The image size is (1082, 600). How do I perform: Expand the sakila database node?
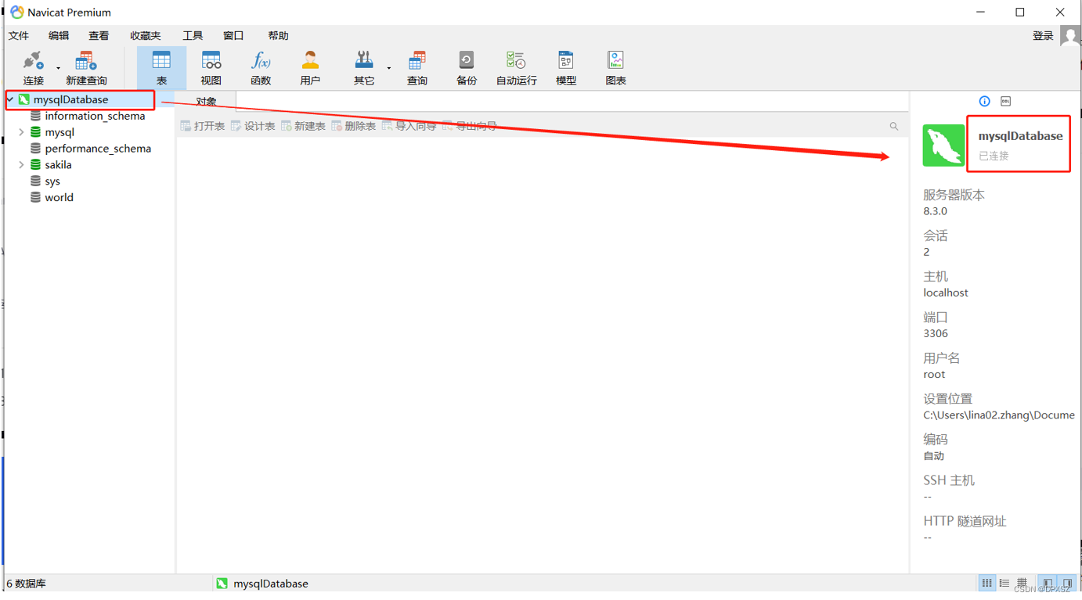coord(22,165)
